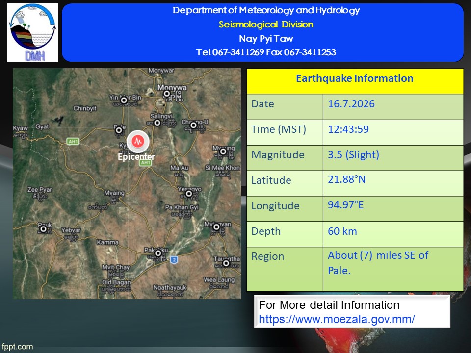This screenshot has width=471, height=353.
Task: Click the Taungtha town marker
Action: pos(226,263)
